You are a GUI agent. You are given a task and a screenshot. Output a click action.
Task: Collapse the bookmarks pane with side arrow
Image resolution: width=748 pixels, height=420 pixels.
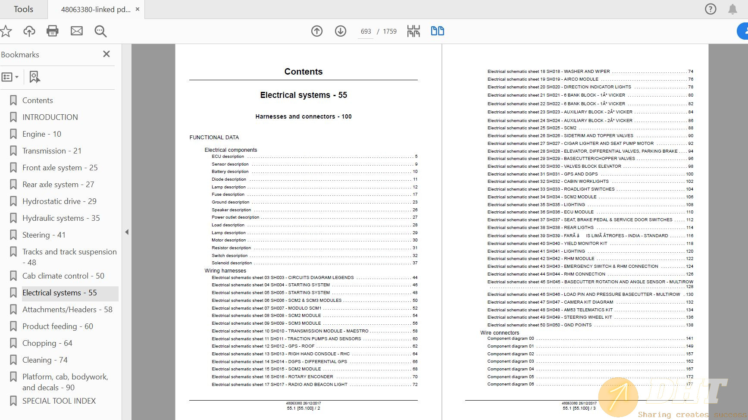(x=127, y=232)
